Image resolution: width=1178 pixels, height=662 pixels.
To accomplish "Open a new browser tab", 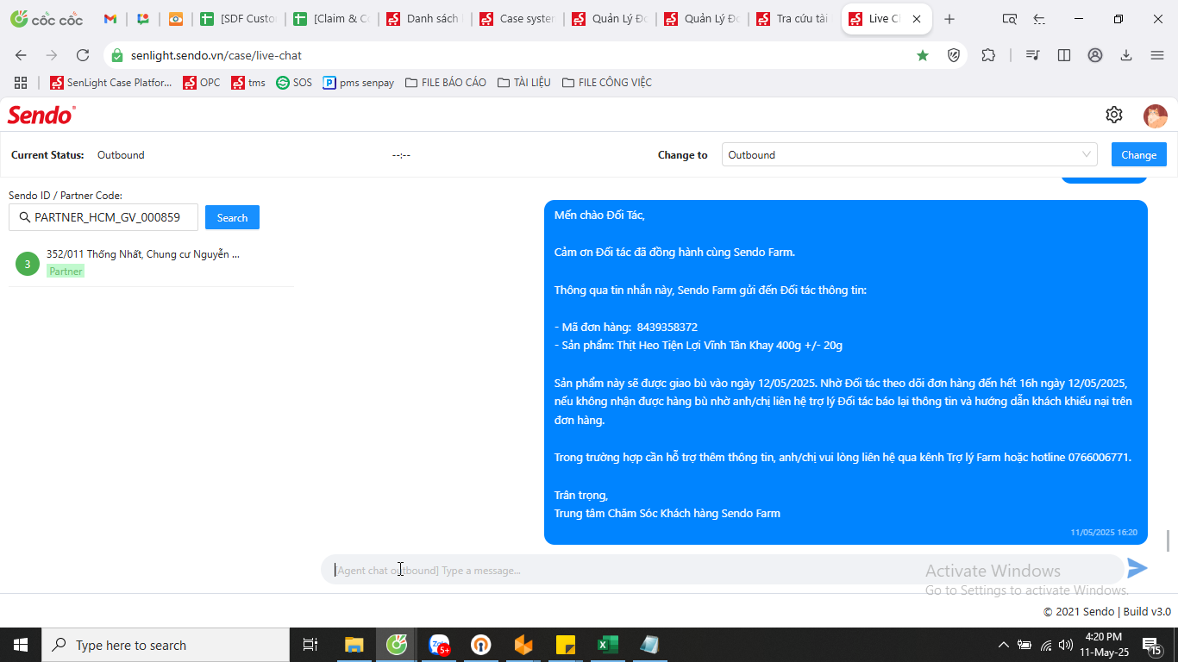I will pos(949,19).
